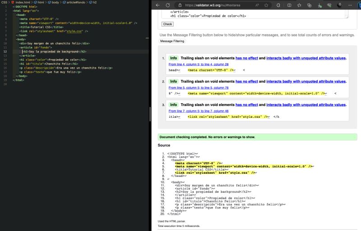Select article#fondo in editor breadcrumb
Image resolution: width=361 pixels, height=231 pixels.
[76, 2]
